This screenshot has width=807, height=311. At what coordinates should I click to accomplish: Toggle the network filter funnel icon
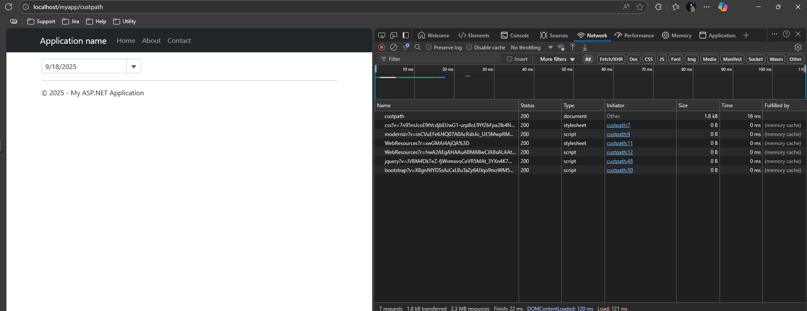point(406,47)
